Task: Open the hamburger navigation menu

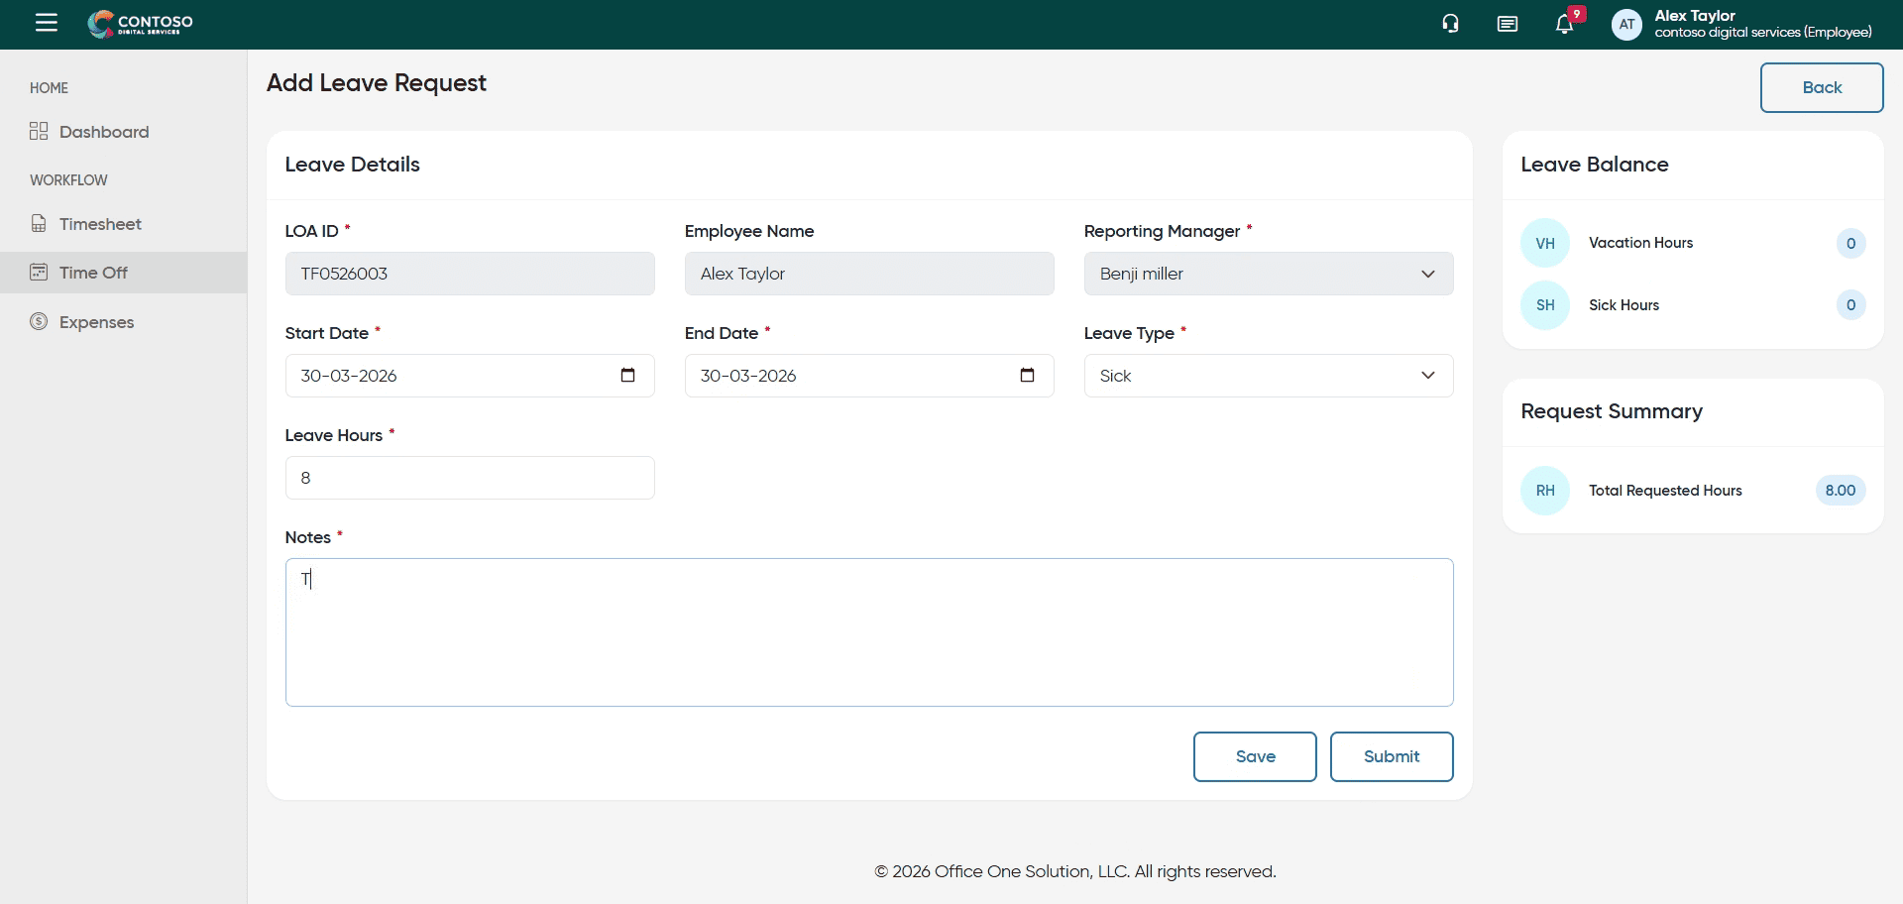Action: pos(46,23)
